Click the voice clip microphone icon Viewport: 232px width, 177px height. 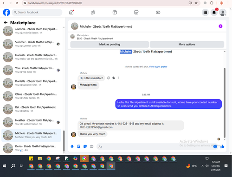[72, 146]
